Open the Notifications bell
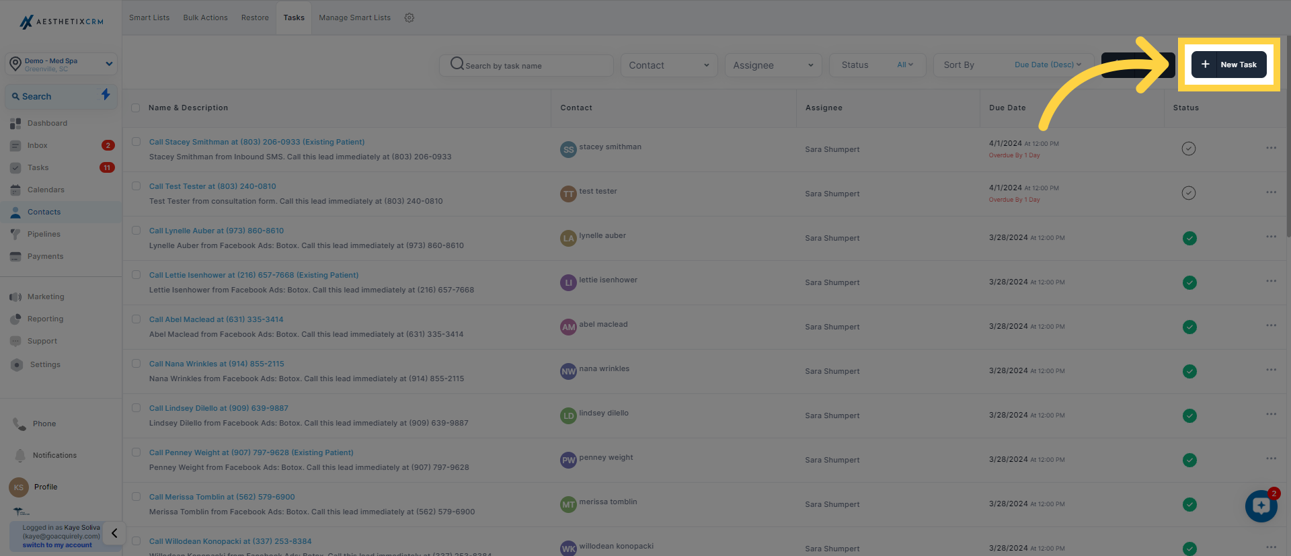1291x556 pixels. (20, 455)
